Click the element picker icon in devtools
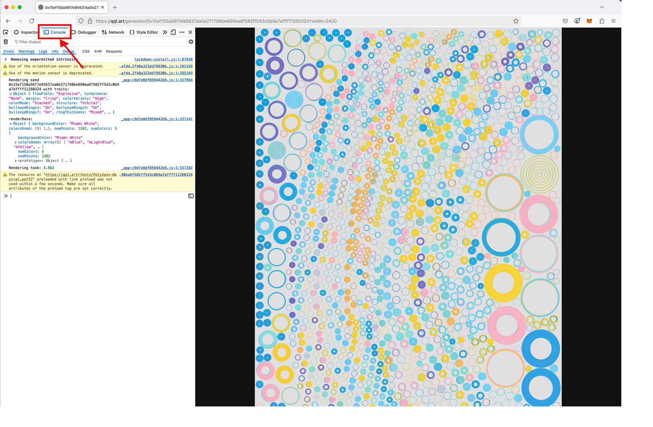This screenshot has height=427, width=653. pyautogui.click(x=6, y=32)
